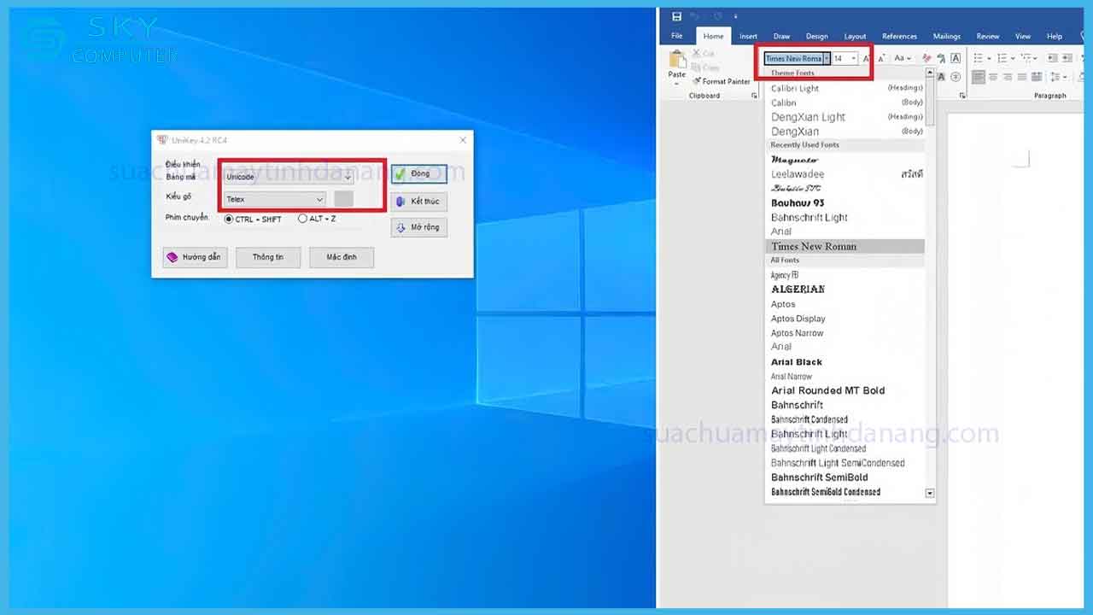Open the Font group dialog launcher
Image resolution: width=1093 pixels, height=615 pixels.
click(961, 96)
